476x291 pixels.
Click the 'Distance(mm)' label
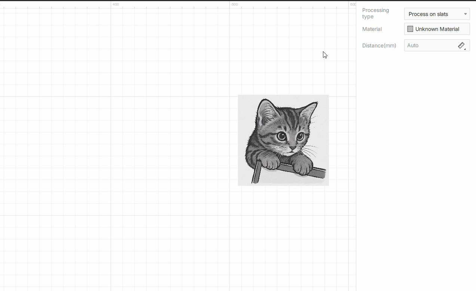point(379,46)
